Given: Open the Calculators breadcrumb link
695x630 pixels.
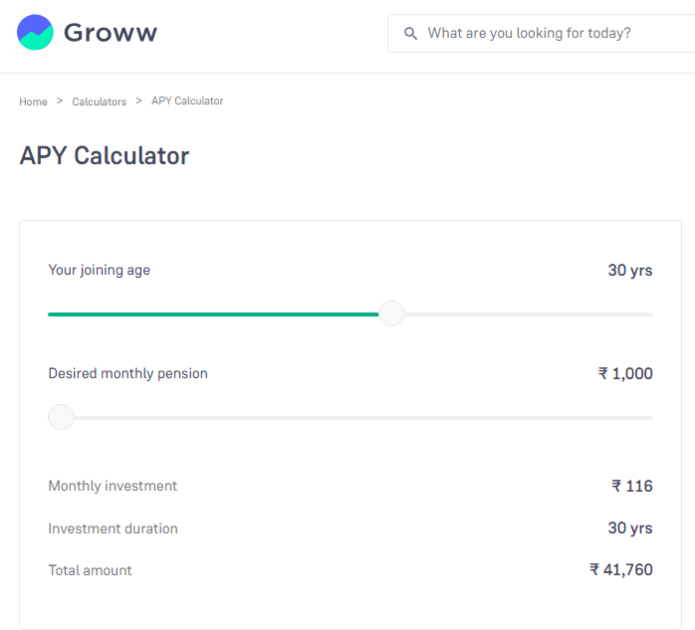Looking at the screenshot, I should coord(100,102).
